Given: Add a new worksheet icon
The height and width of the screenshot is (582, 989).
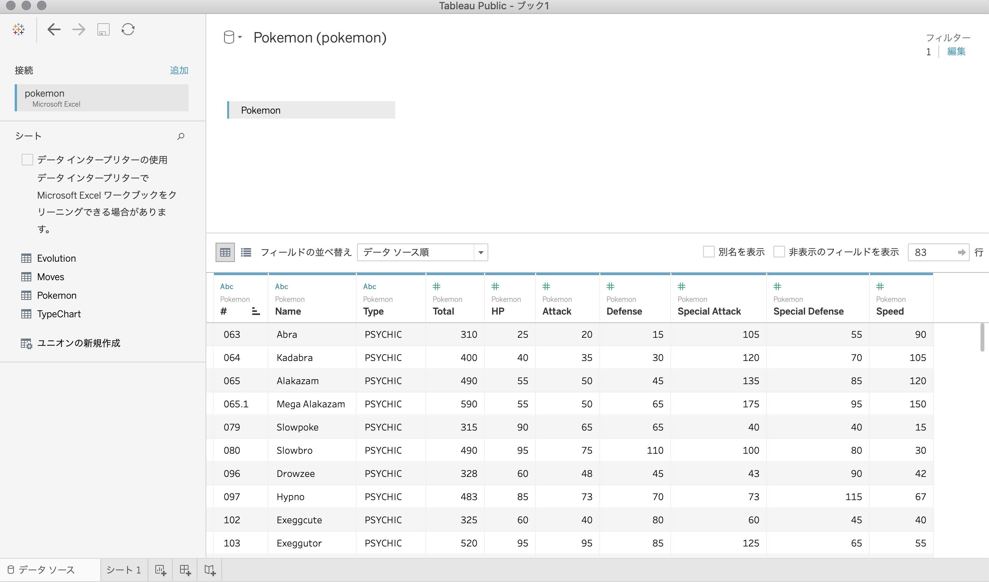Looking at the screenshot, I should coord(160,570).
